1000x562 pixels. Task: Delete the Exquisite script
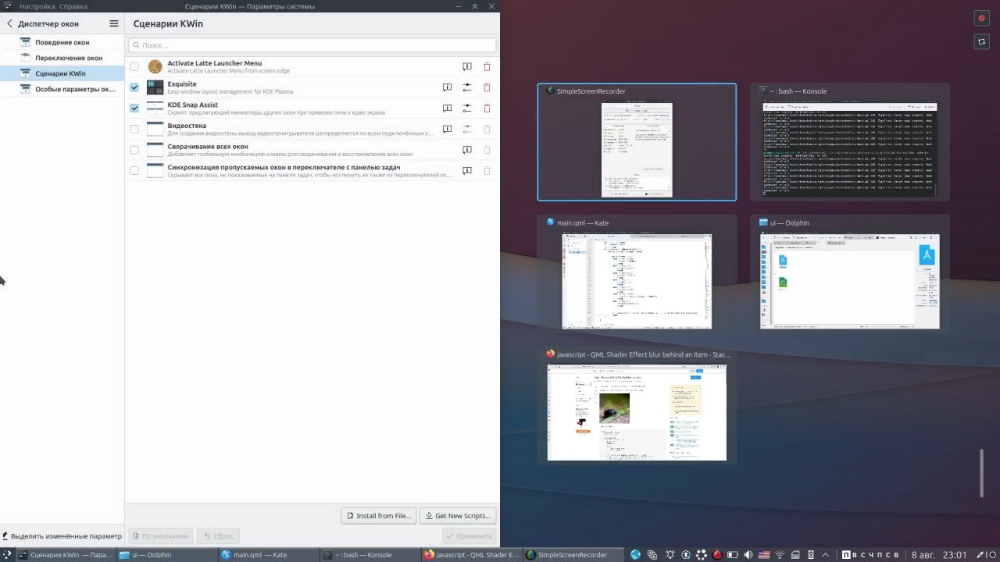point(487,87)
